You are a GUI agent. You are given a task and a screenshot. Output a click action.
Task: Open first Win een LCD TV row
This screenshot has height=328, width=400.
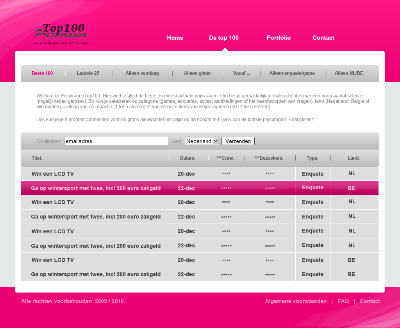(200, 174)
